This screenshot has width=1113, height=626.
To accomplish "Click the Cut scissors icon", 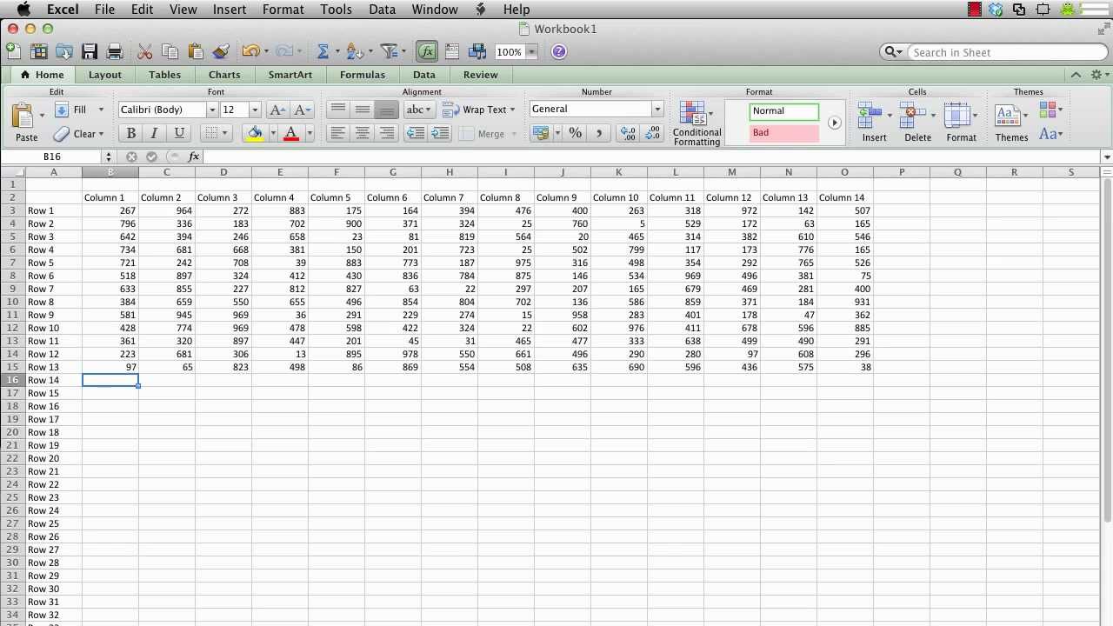I will pyautogui.click(x=144, y=52).
